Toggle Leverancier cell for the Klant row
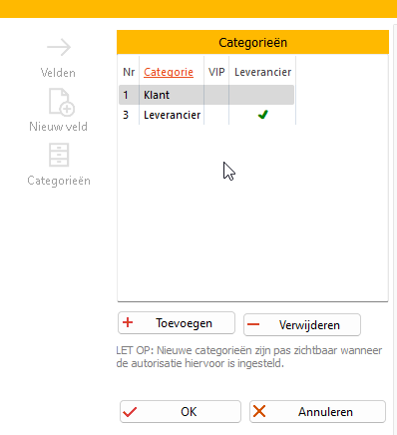The height and width of the screenshot is (435, 397). coord(262,95)
